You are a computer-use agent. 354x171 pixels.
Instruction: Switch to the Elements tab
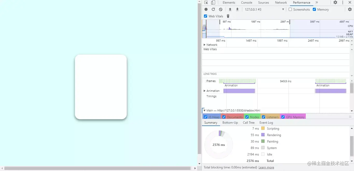229,3
